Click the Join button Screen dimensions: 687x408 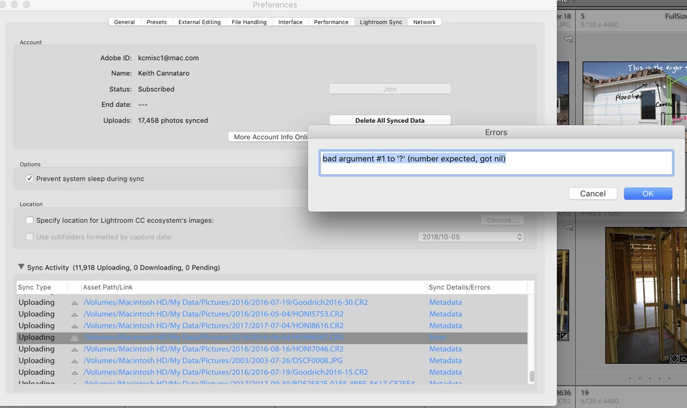tap(390, 89)
